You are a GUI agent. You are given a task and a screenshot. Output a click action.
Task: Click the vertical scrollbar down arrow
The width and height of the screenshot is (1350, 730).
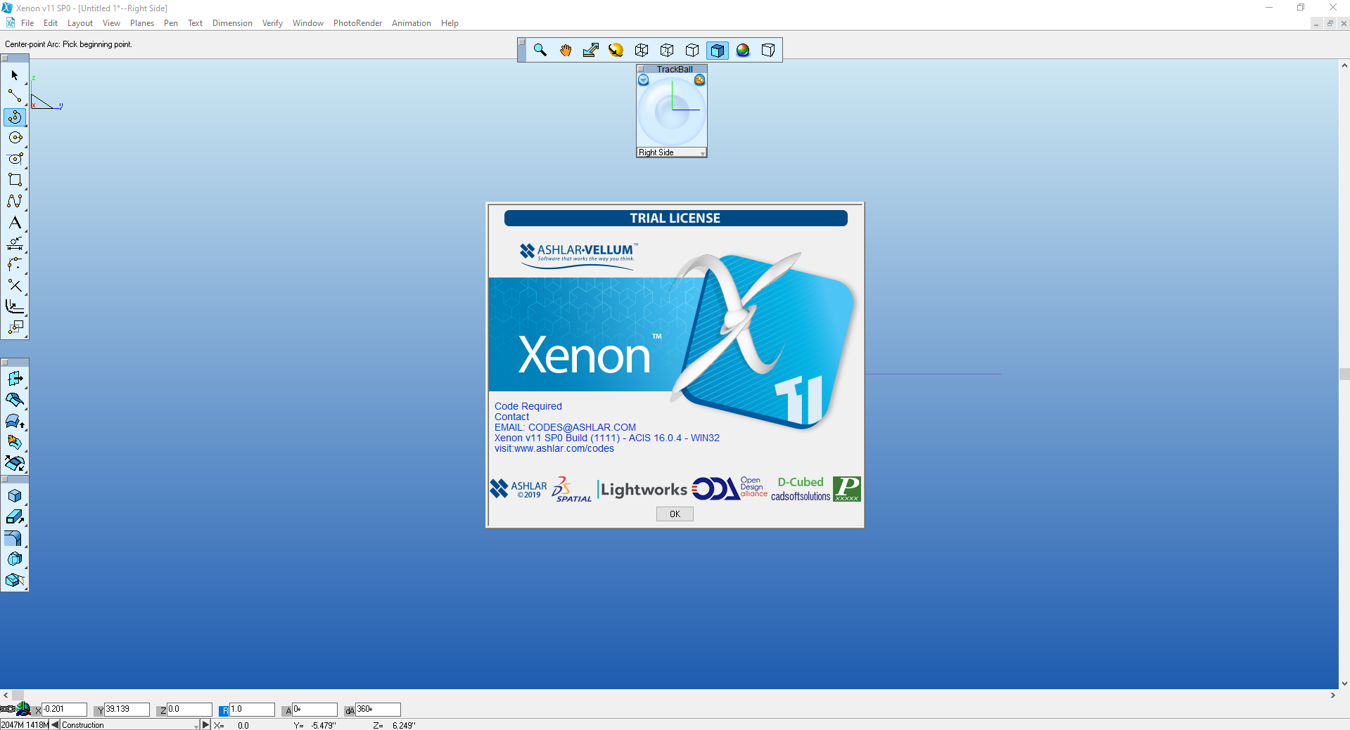[1344, 683]
